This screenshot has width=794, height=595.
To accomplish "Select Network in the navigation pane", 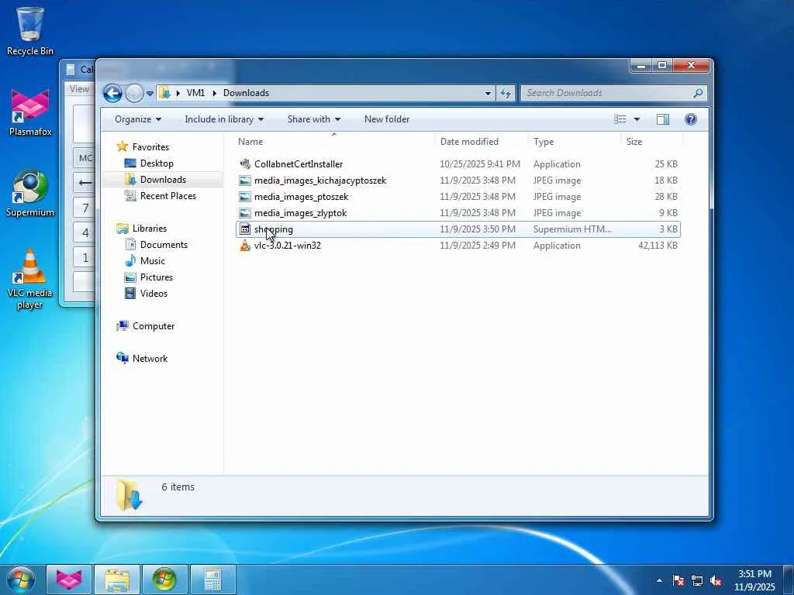I will tap(150, 359).
